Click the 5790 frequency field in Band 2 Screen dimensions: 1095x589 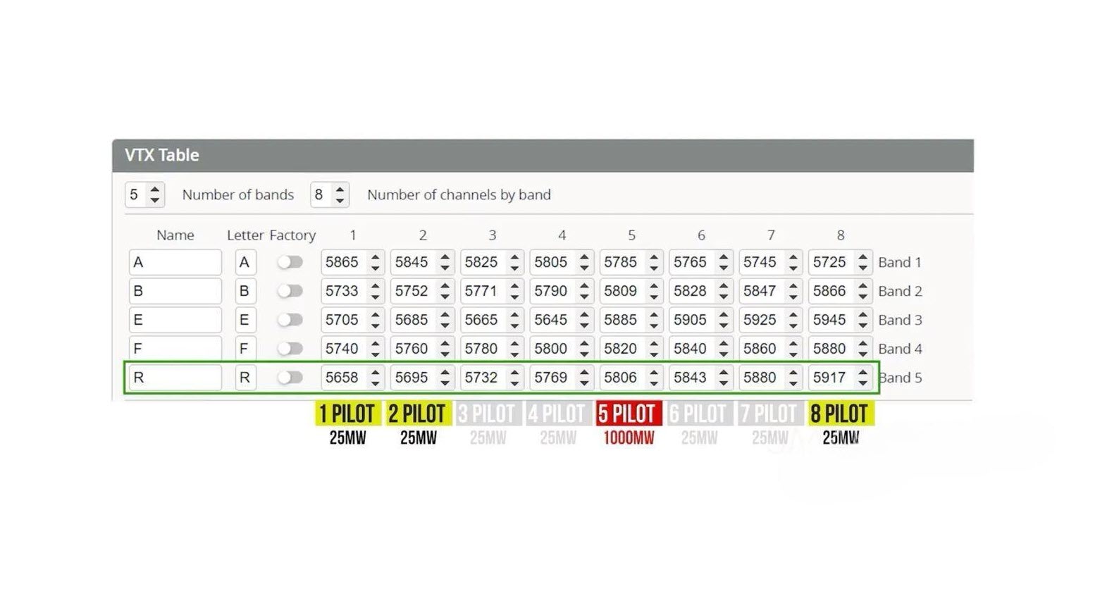click(x=551, y=291)
